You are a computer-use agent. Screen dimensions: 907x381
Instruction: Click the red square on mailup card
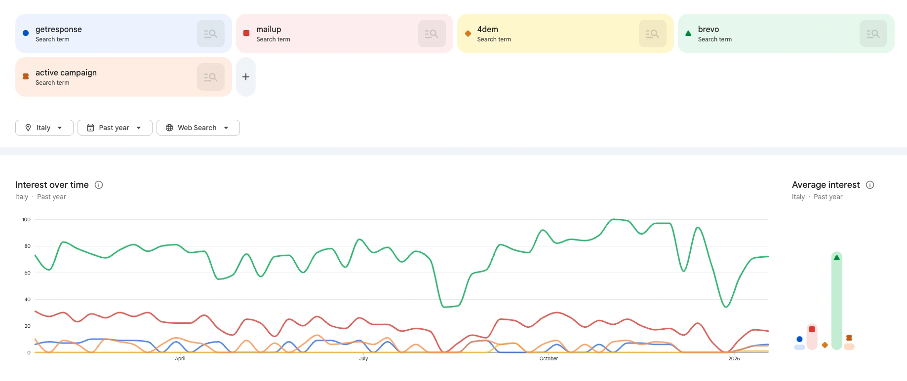pos(246,33)
